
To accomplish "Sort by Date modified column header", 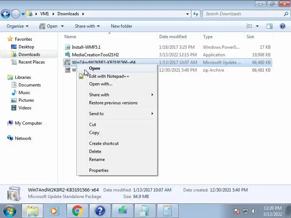I will click(x=173, y=37).
